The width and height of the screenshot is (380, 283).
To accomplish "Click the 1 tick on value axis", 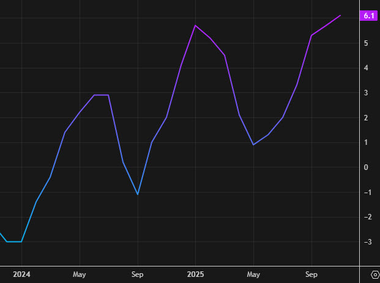I will [366, 142].
